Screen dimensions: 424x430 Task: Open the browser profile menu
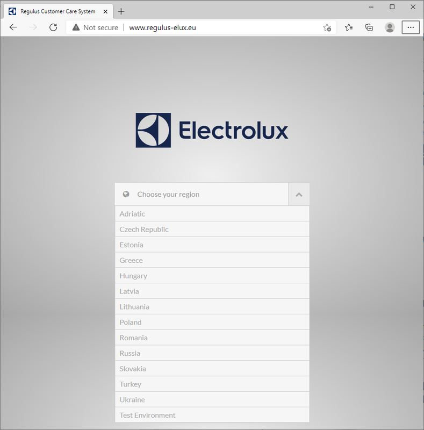point(390,27)
